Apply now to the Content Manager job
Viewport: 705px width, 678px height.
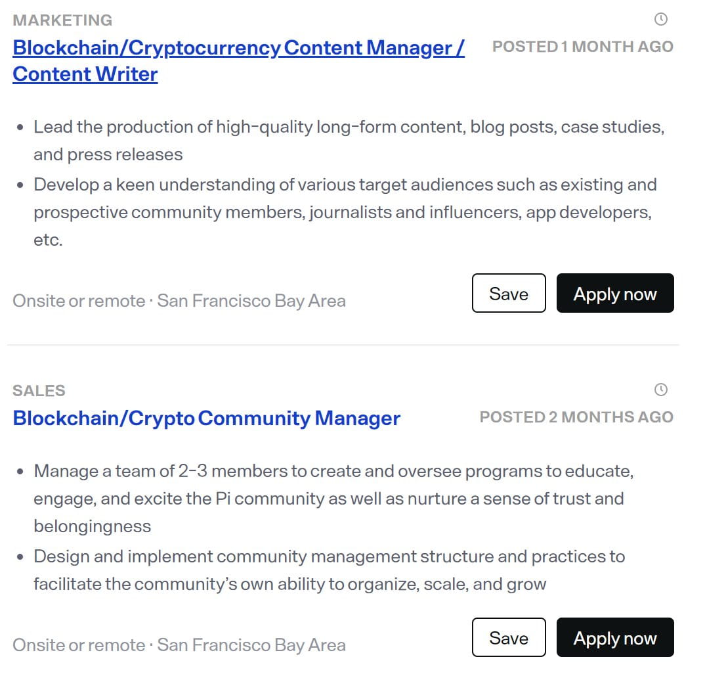tap(614, 293)
